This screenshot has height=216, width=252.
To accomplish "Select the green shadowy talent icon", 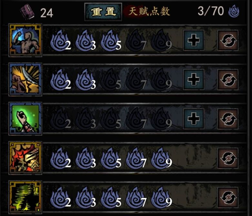I will point(25,197).
